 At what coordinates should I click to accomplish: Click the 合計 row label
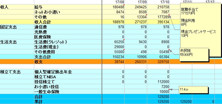[x=68, y=97]
